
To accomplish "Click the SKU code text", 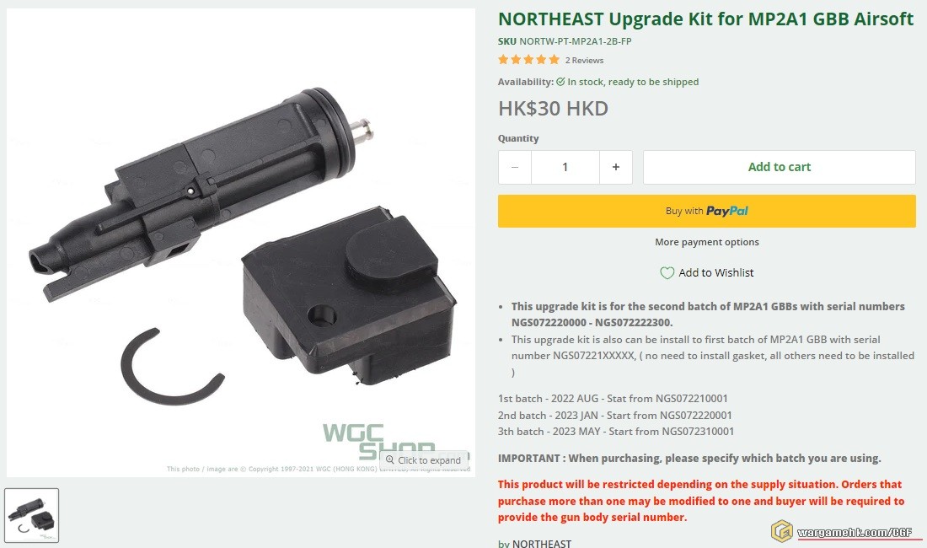I will [576, 41].
